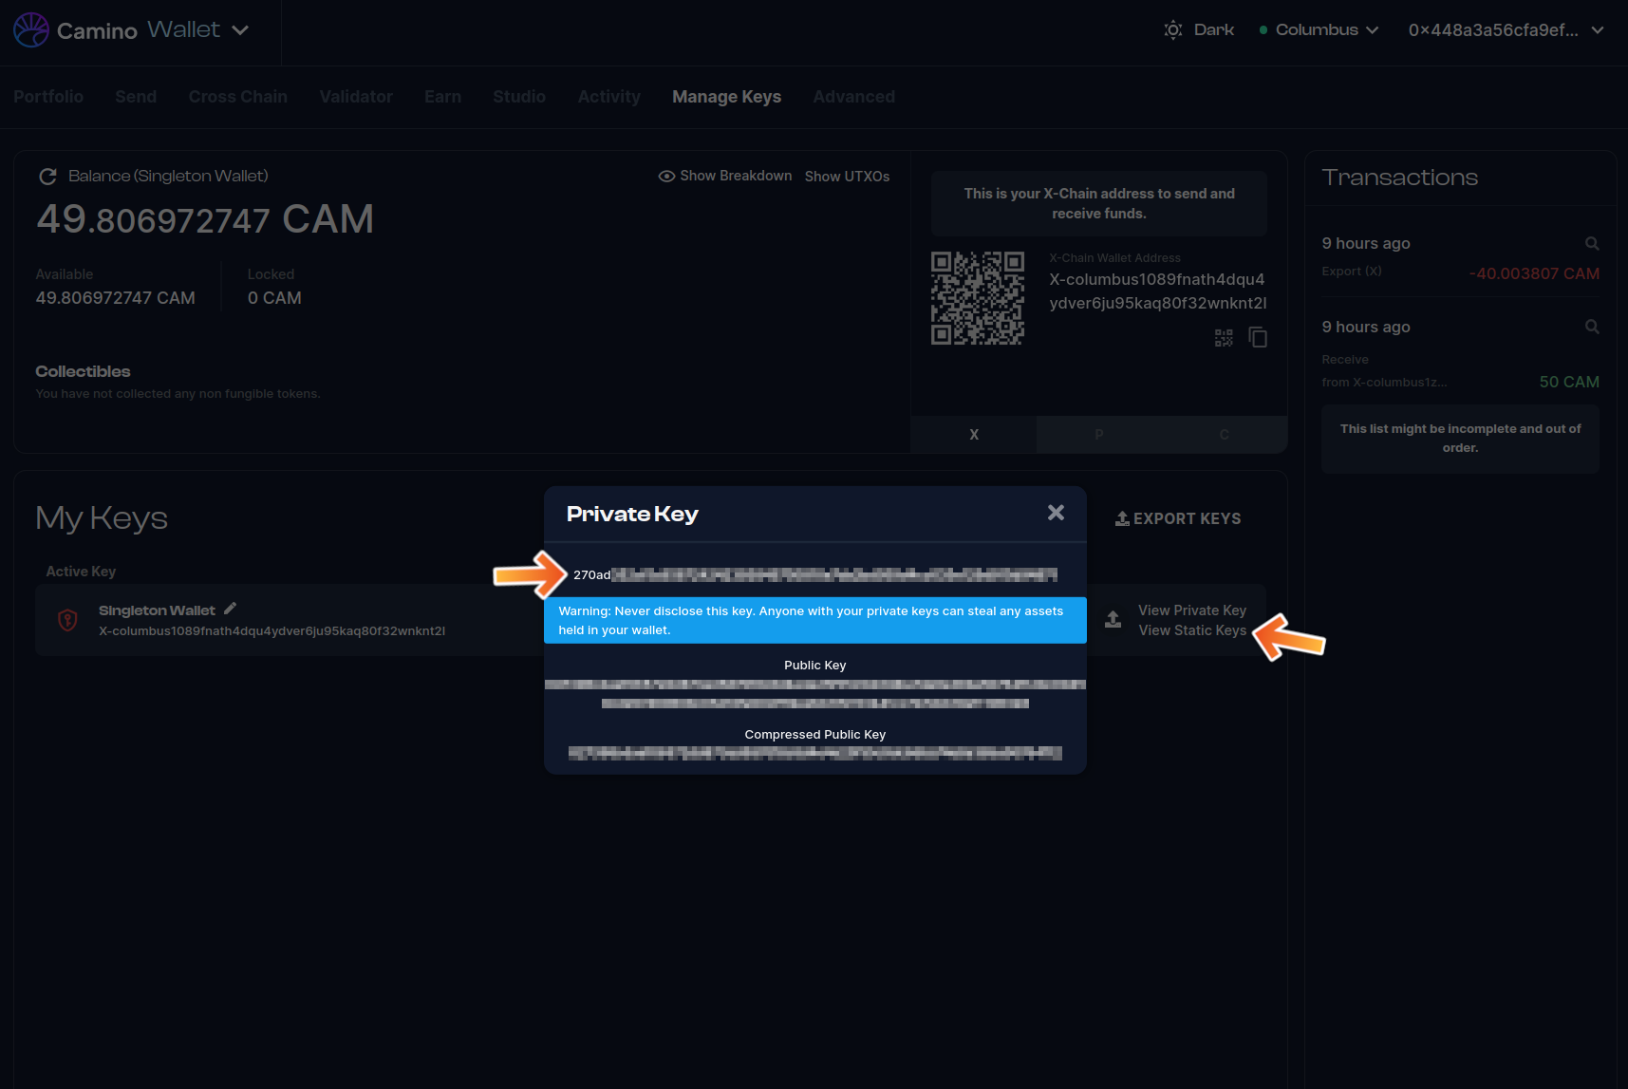Copy the X-Chain wallet address
Screen dimensions: 1628x1089
[1258, 338]
